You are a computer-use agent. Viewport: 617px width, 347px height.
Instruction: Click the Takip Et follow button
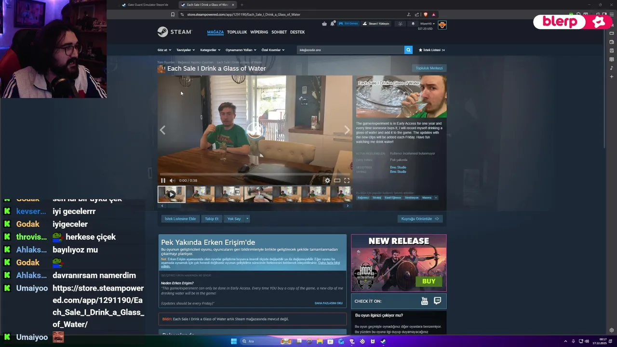pyautogui.click(x=212, y=219)
